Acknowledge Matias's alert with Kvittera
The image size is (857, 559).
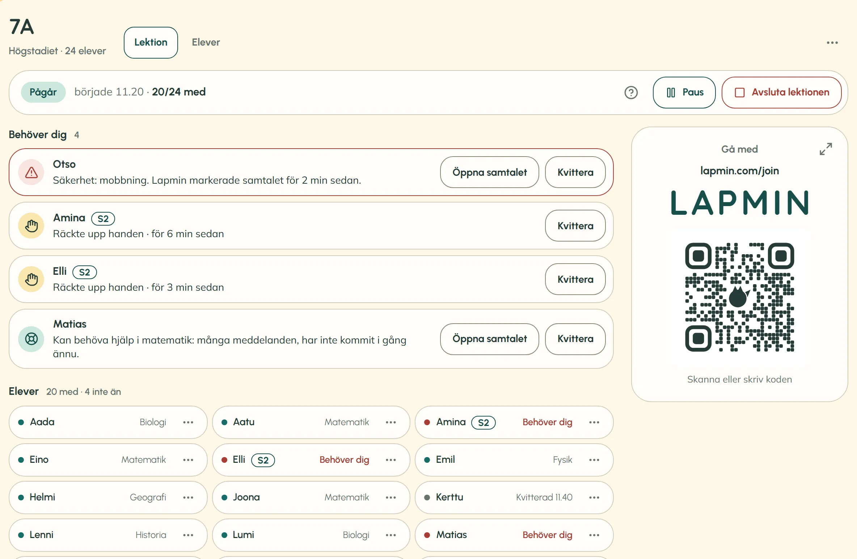[x=575, y=339]
